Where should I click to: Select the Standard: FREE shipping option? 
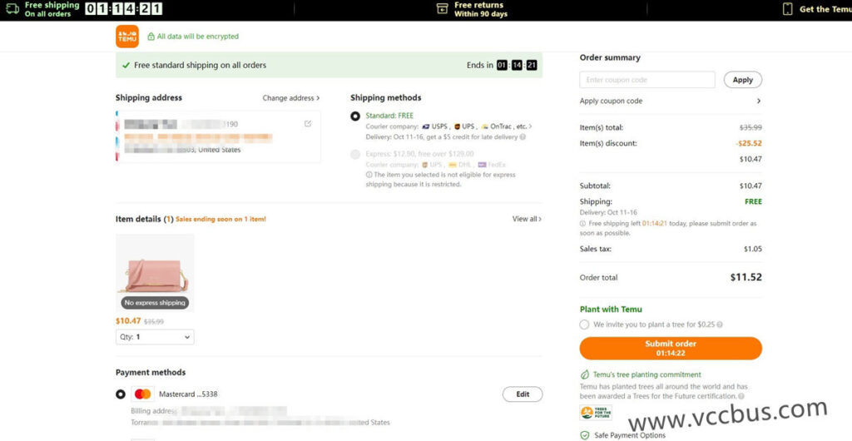(355, 116)
